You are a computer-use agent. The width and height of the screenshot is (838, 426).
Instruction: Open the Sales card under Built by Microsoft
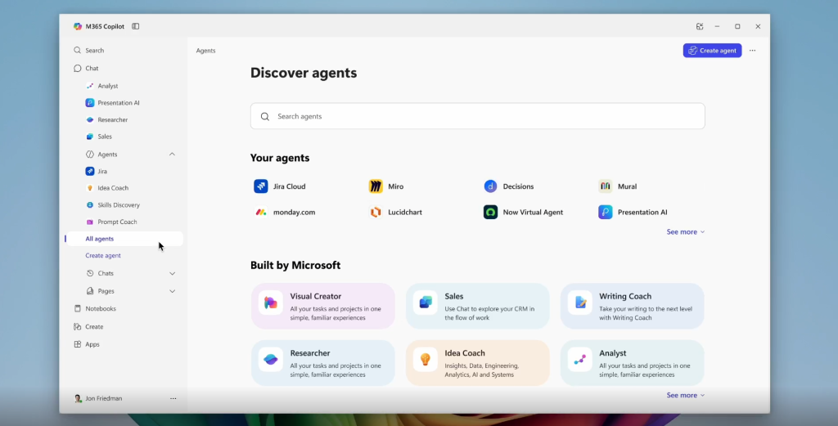(x=478, y=306)
